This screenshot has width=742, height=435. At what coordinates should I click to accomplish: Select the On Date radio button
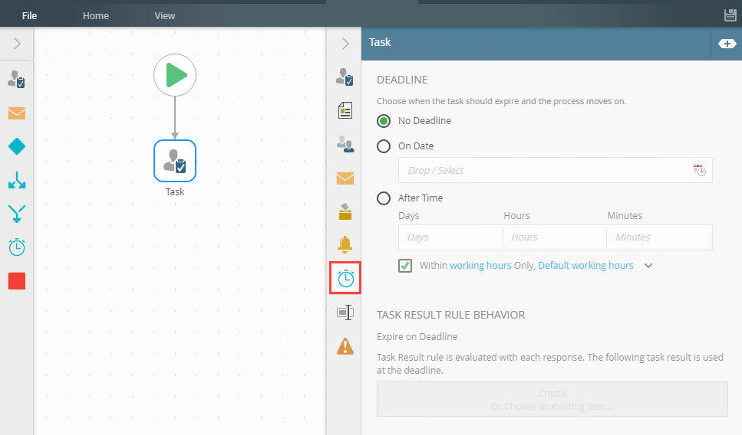click(384, 146)
